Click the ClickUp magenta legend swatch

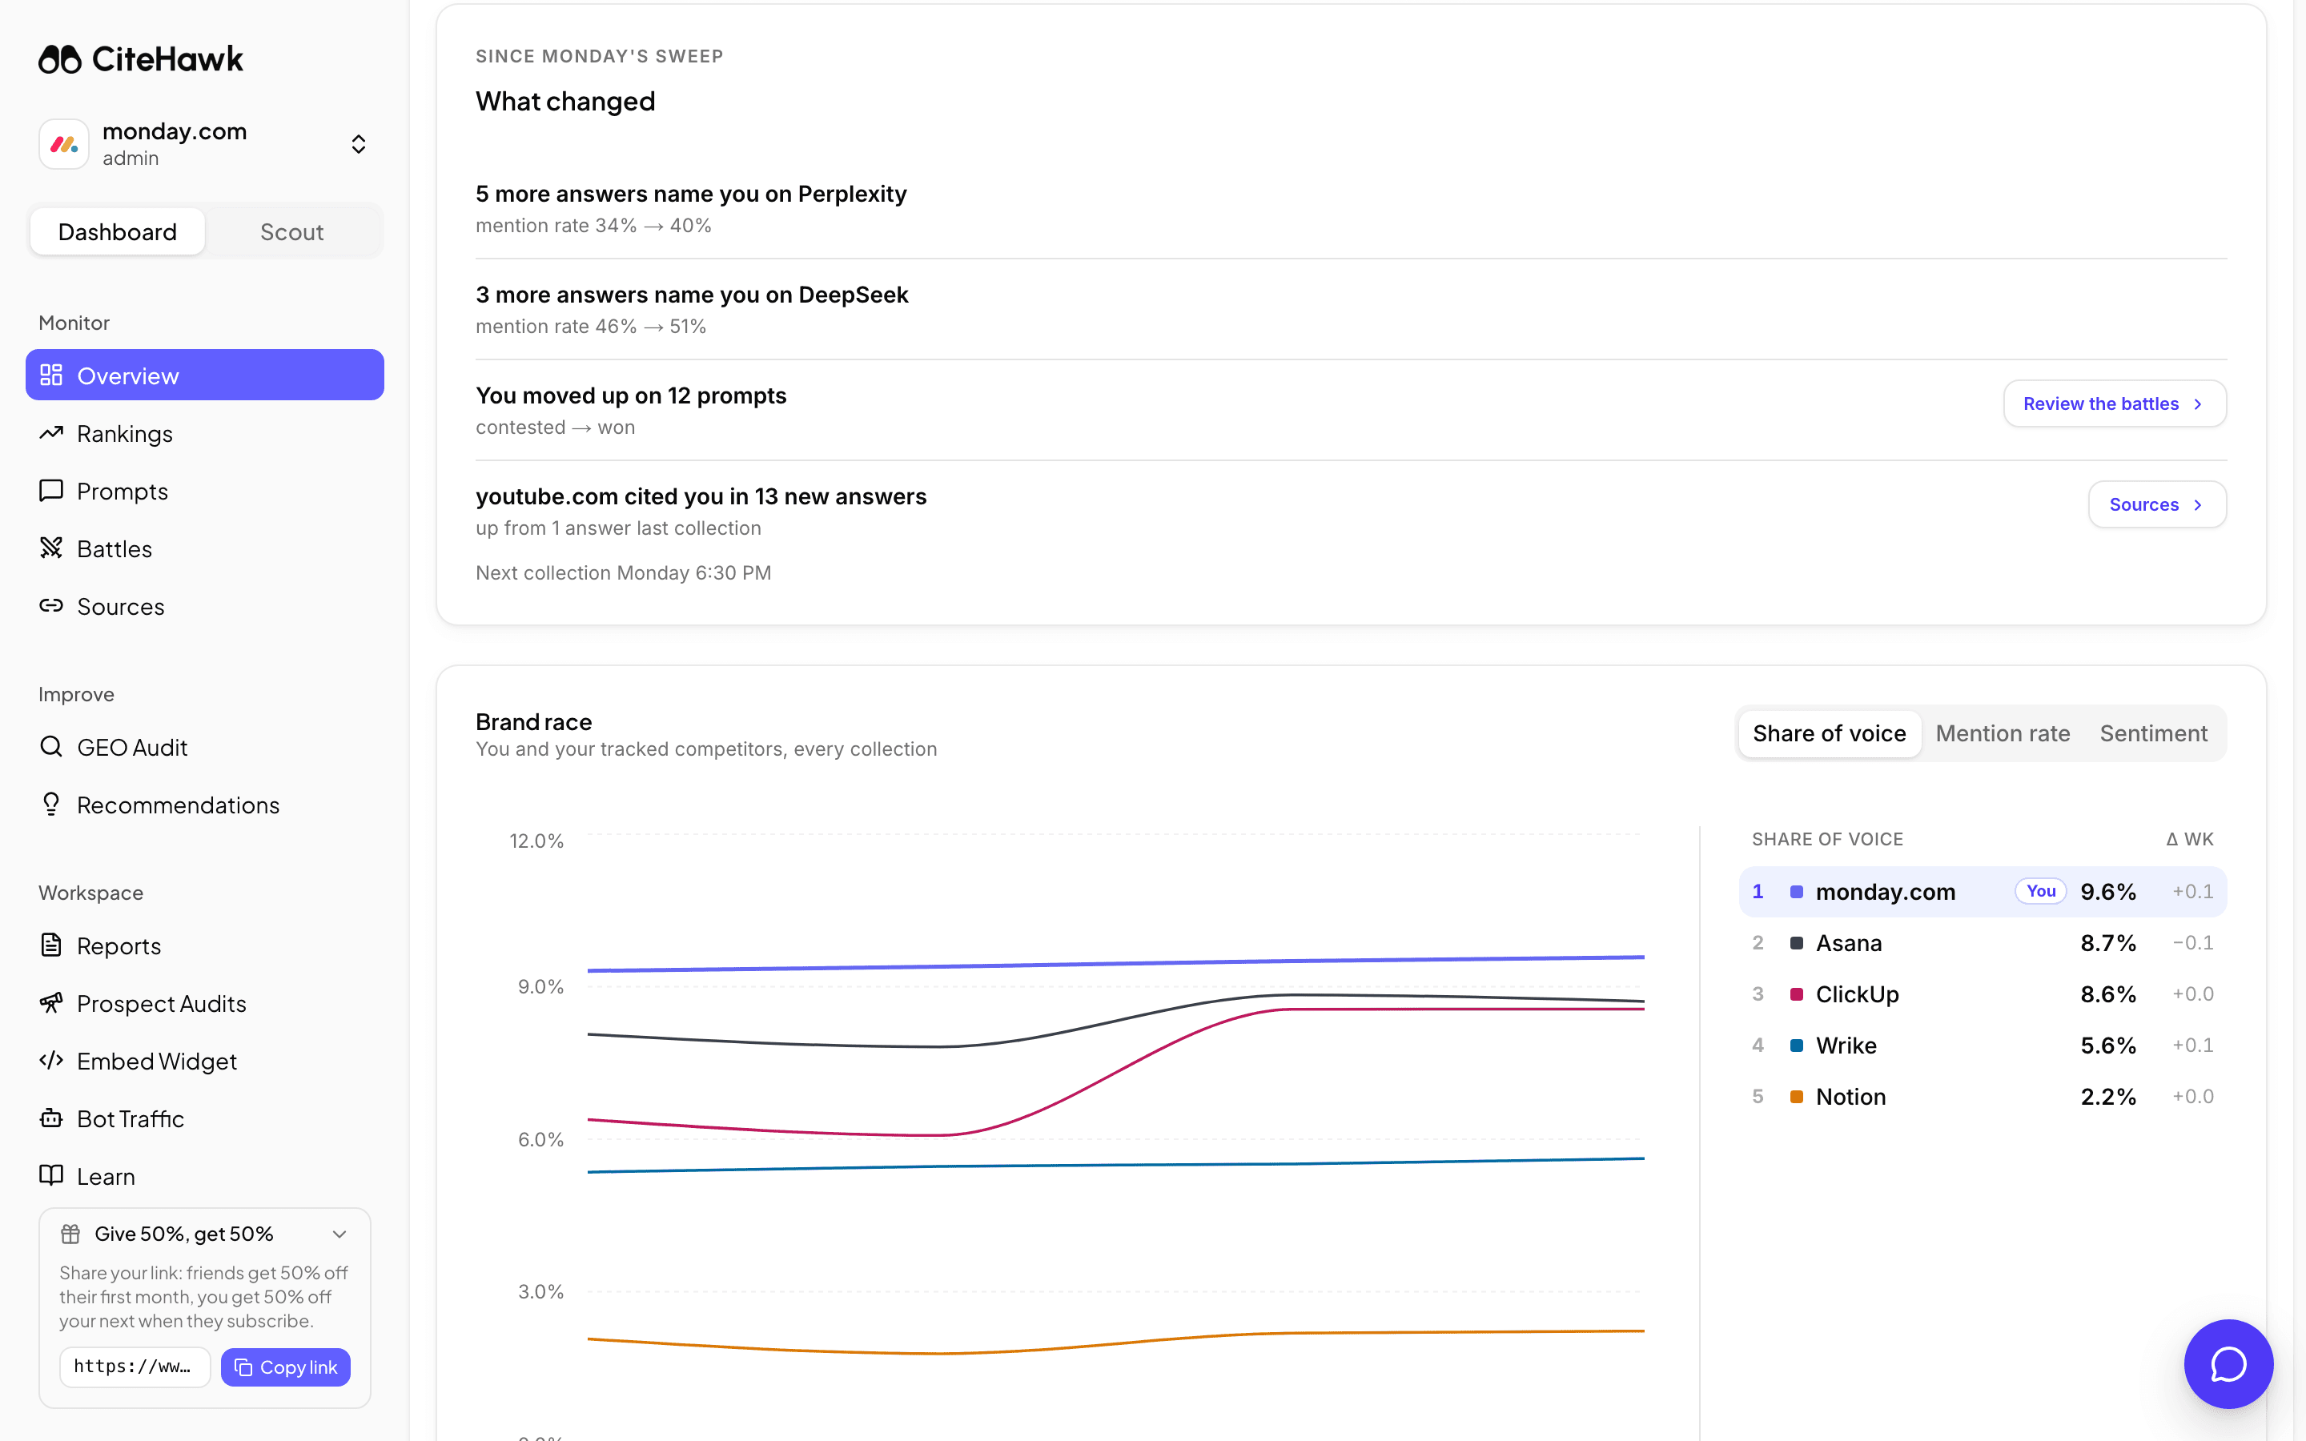(1796, 994)
